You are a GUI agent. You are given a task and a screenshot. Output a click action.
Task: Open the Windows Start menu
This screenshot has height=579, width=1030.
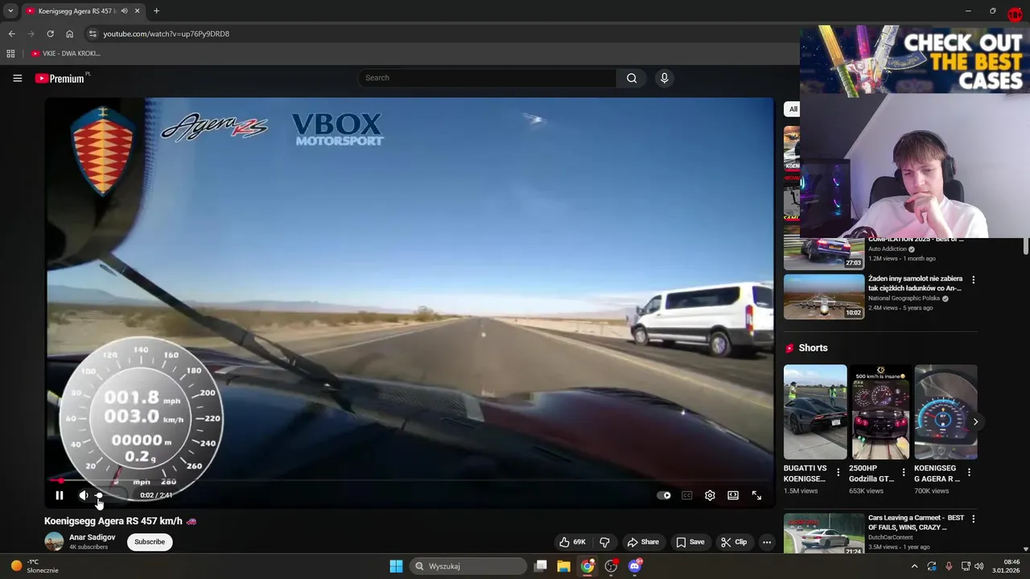(x=396, y=566)
